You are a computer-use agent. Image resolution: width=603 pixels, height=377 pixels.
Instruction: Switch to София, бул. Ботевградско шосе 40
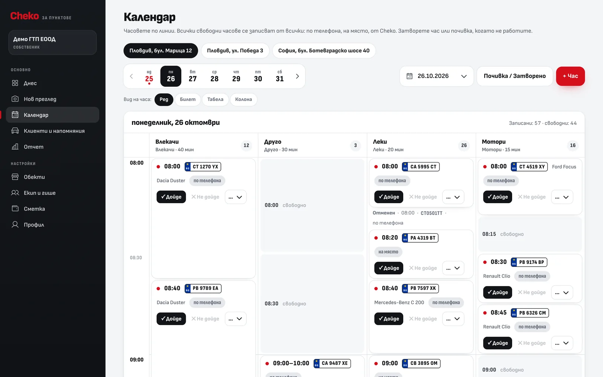pos(324,51)
